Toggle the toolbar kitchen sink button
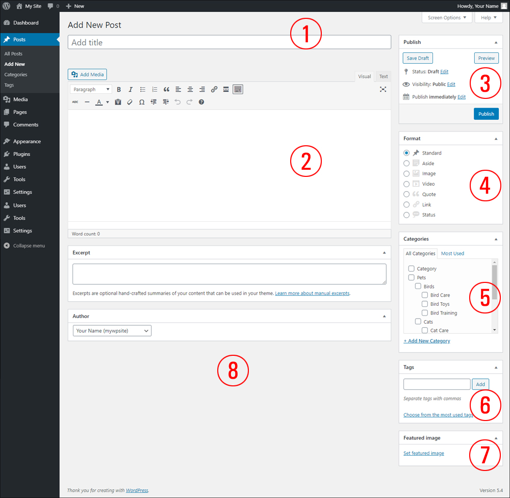The image size is (510, 498). [238, 89]
